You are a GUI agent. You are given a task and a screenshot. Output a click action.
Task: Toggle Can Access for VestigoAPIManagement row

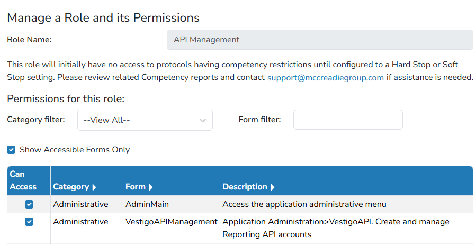point(29,222)
